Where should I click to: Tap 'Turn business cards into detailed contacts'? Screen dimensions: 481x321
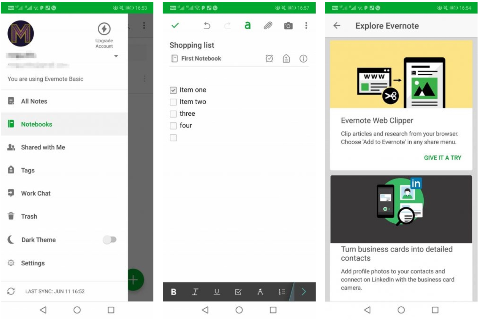point(397,254)
